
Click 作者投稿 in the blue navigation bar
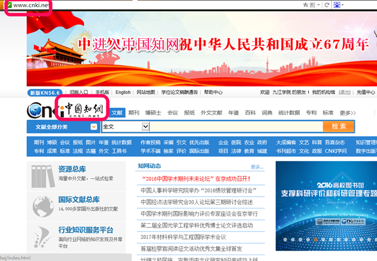[x=151, y=143]
